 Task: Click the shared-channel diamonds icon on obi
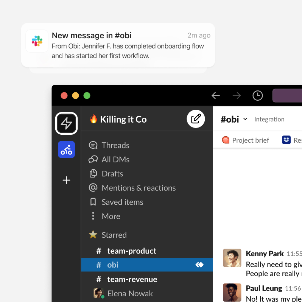199,265
